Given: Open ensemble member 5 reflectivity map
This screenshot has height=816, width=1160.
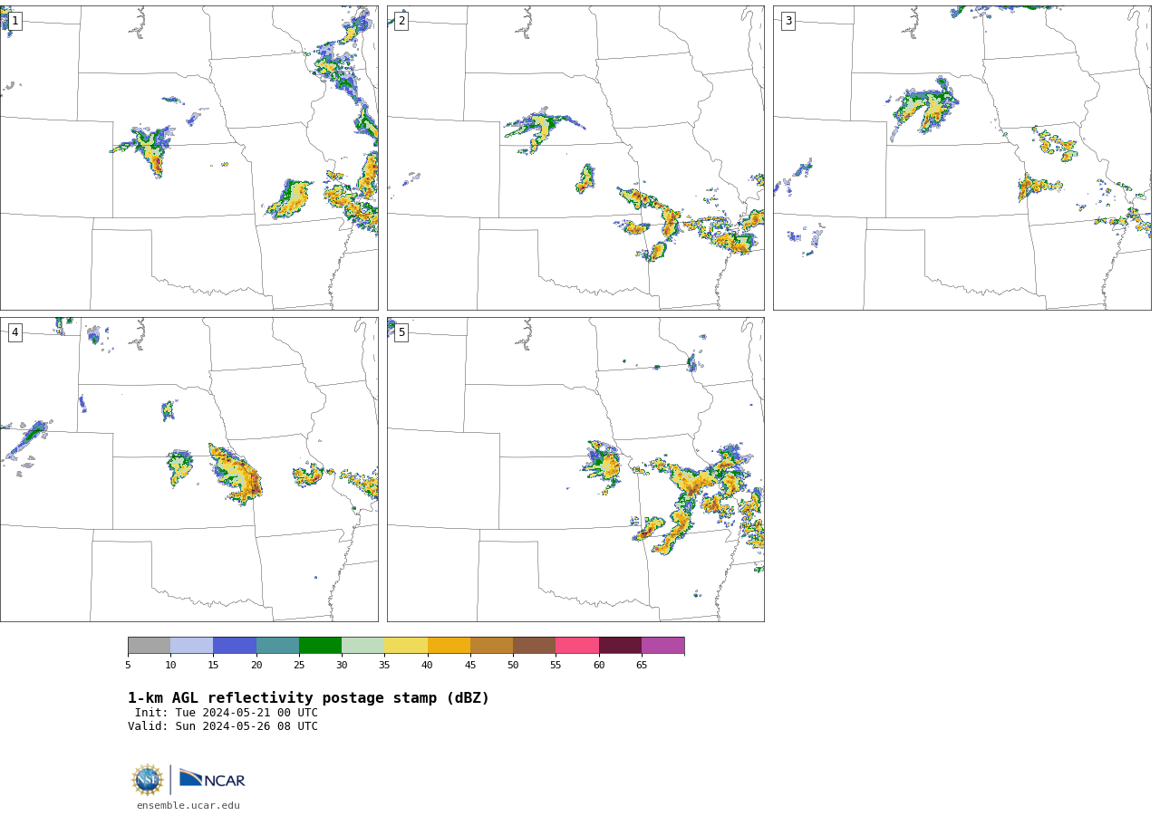Looking at the screenshot, I should [x=575, y=469].
